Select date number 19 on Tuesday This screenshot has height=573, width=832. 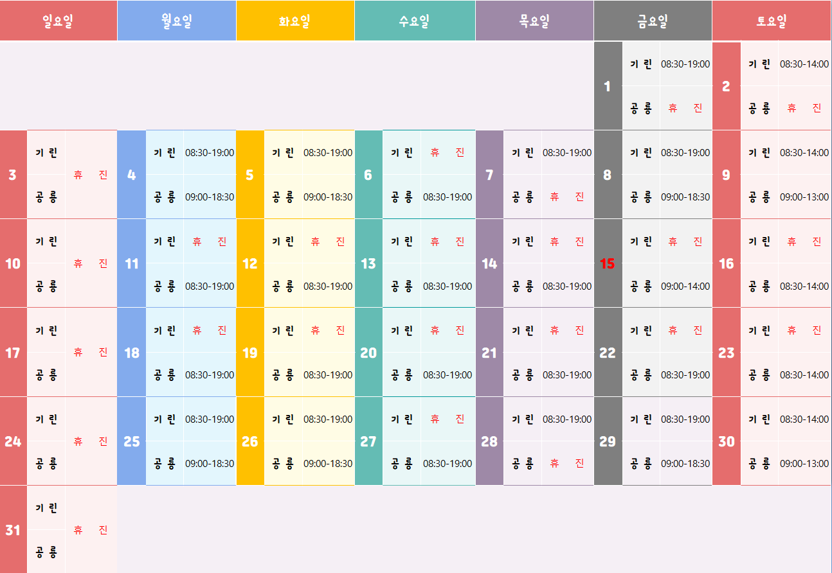[250, 352]
